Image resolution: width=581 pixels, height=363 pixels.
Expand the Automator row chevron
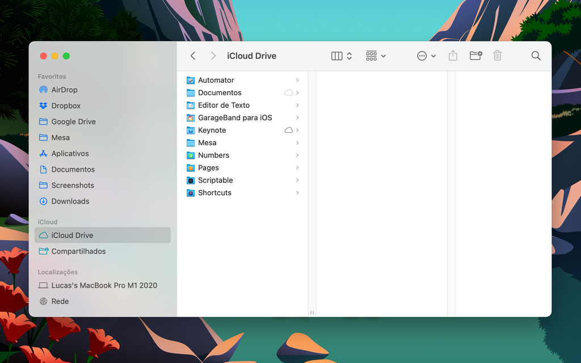[297, 80]
